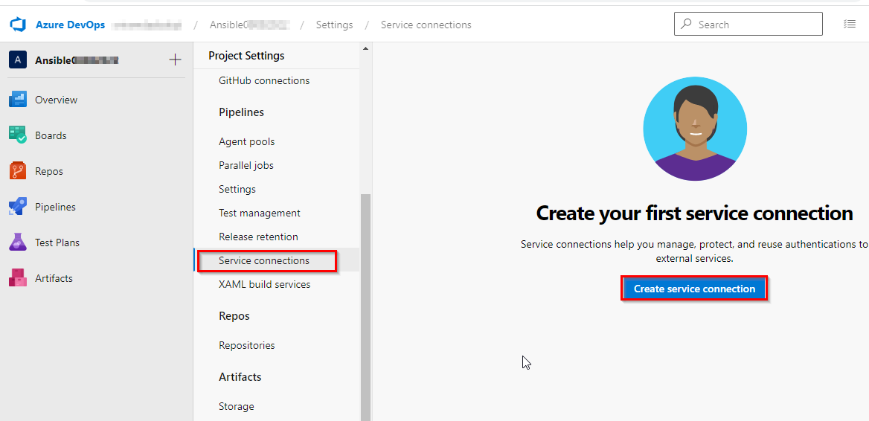Open Test management settings
The image size is (869, 421).
coord(260,213)
